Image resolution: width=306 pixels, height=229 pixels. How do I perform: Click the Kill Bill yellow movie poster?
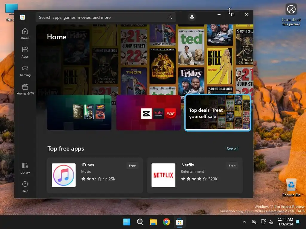pos(220,66)
